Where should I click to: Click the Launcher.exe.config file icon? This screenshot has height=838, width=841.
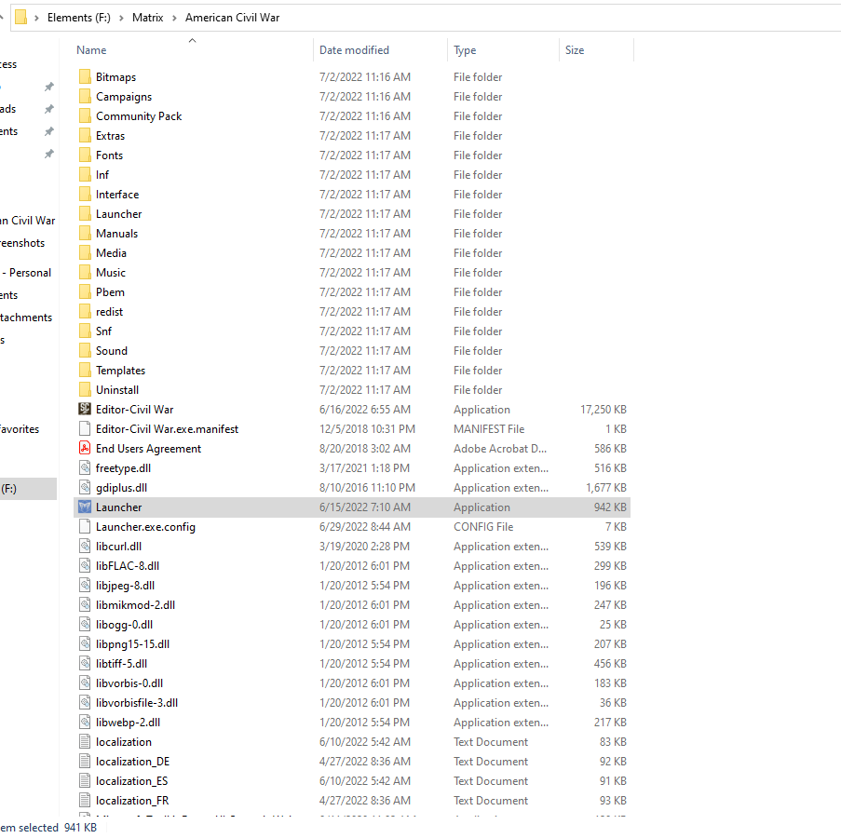pos(85,526)
